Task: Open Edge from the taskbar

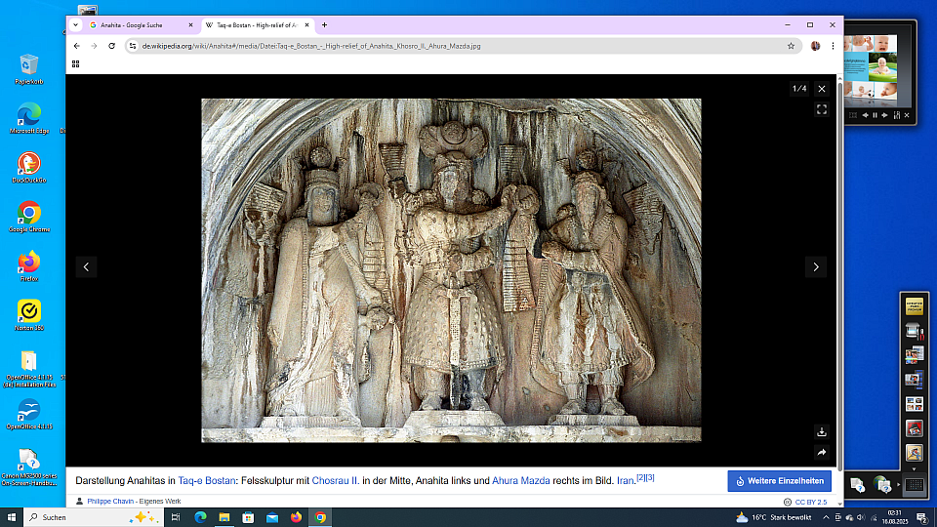Action: coord(200,517)
